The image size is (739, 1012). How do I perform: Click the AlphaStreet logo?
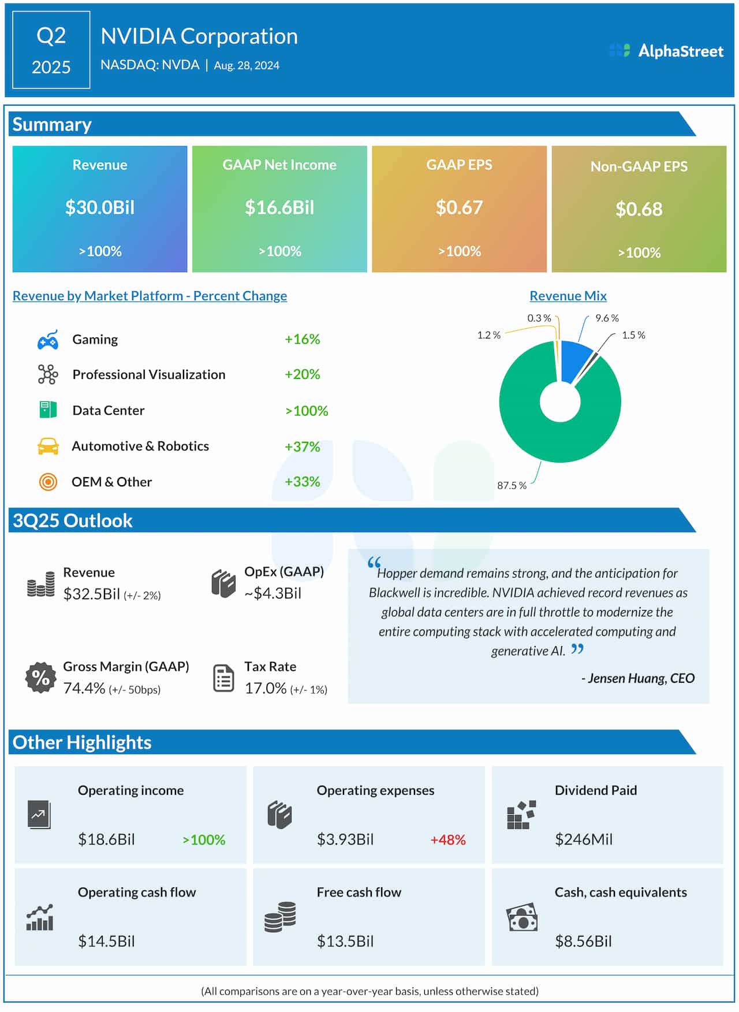(666, 51)
